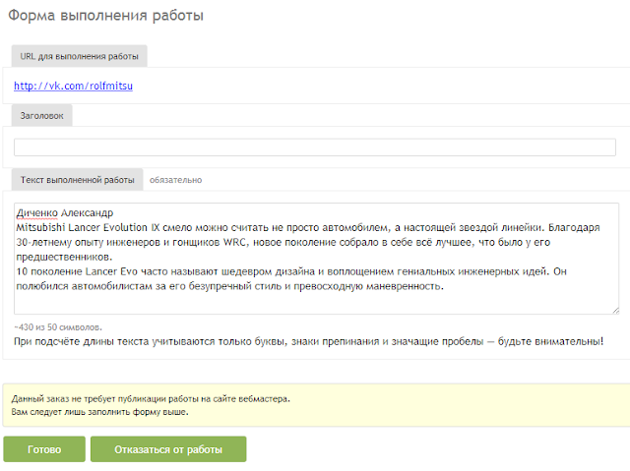This screenshot has height=471, width=630.
Task: Click the word 'предшественников.' in the textarea
Action: click(x=64, y=257)
